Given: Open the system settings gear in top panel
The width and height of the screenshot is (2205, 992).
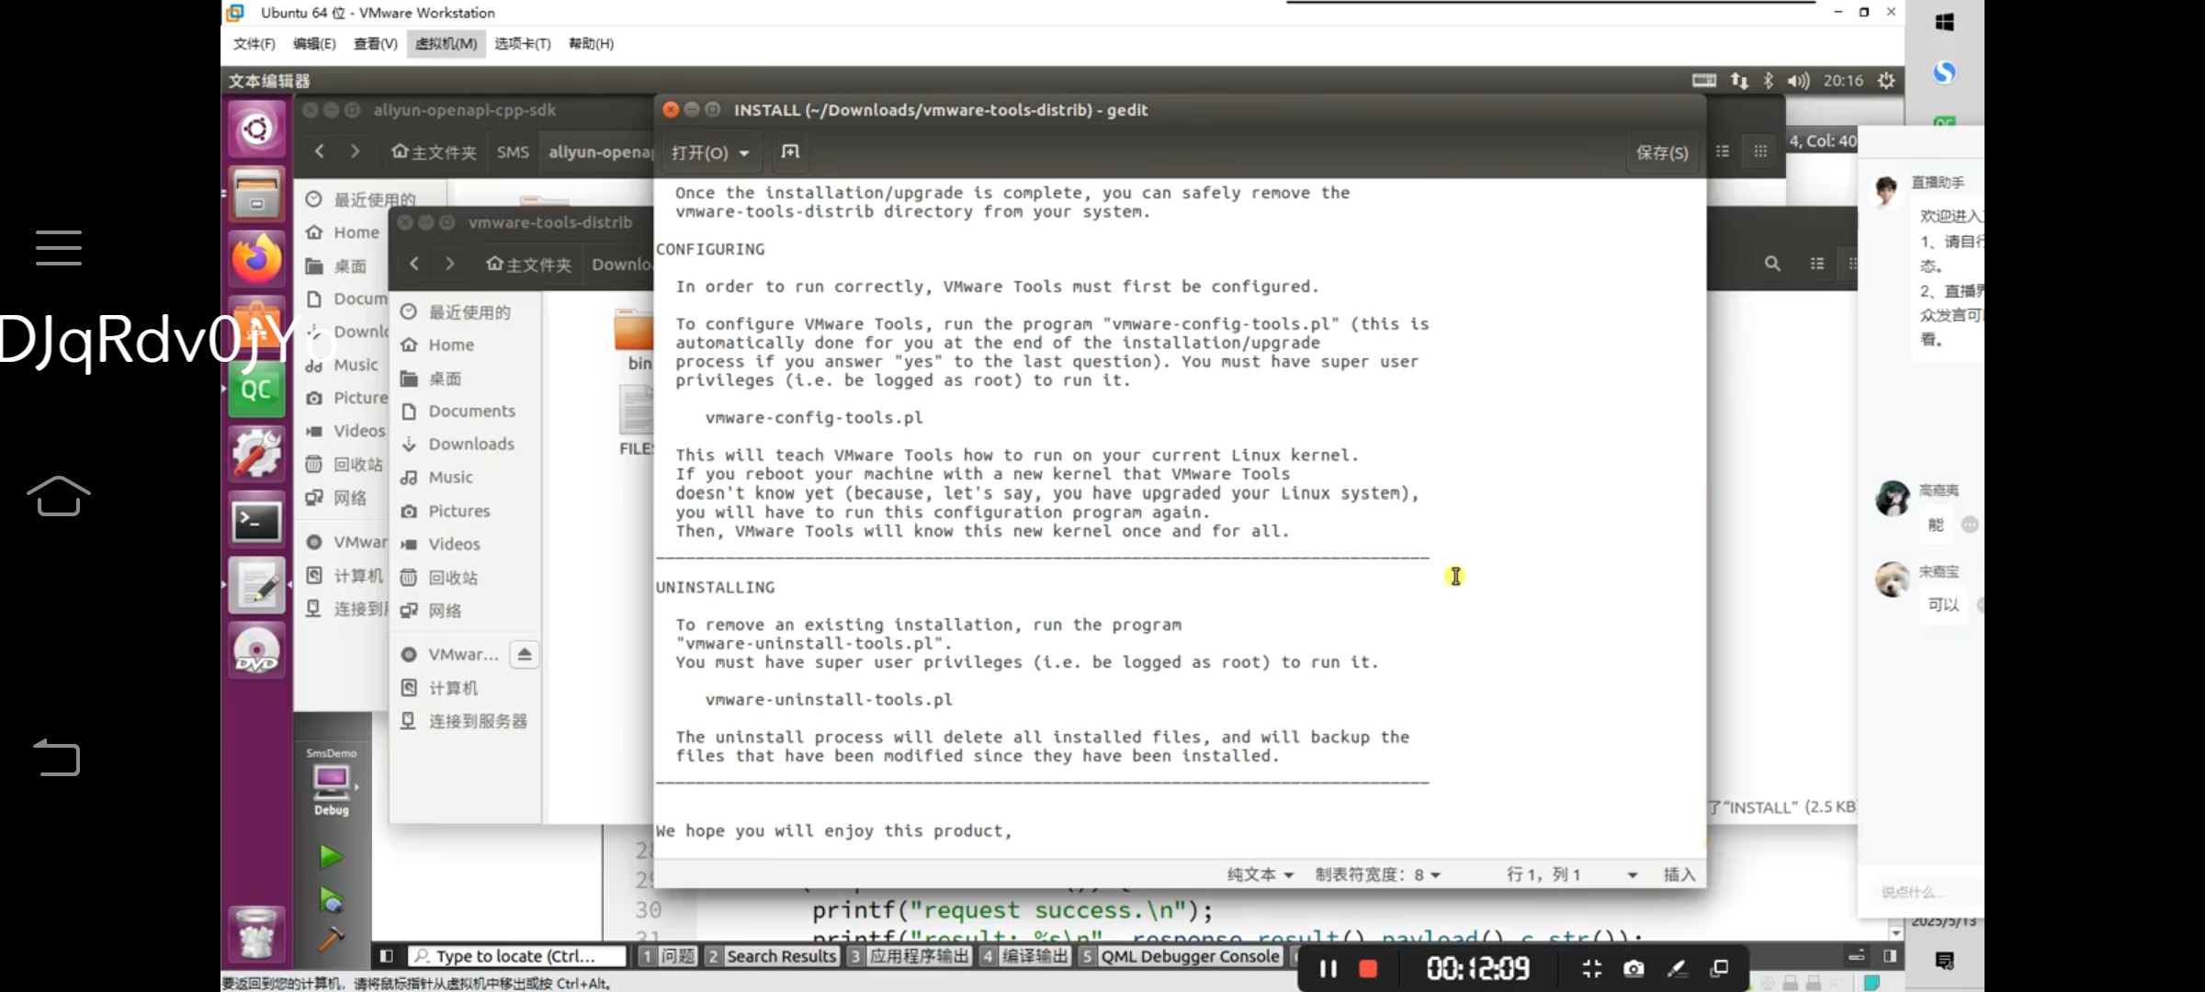Looking at the screenshot, I should [x=1886, y=81].
